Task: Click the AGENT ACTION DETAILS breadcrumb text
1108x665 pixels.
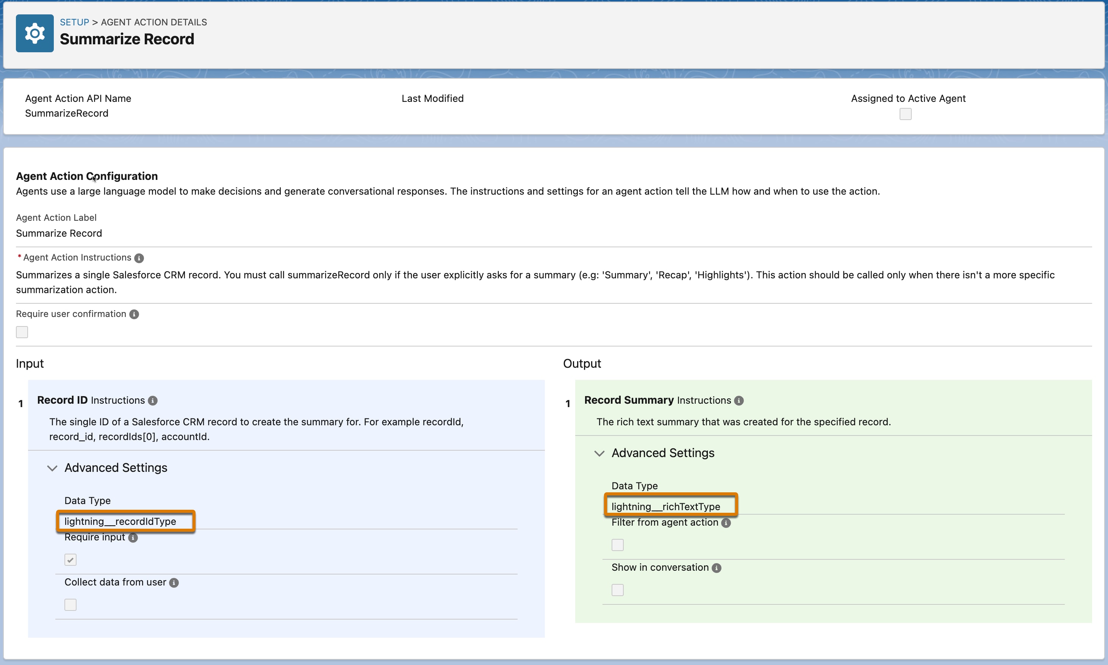Action: coord(154,22)
